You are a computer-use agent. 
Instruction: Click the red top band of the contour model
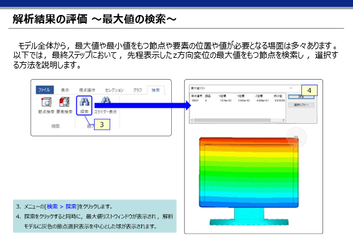249,139
